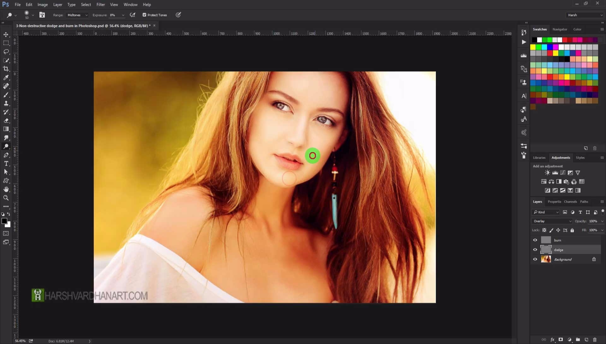Screen dimensions: 606x344
Task: Switch to the Channels tab
Action: click(x=570, y=201)
